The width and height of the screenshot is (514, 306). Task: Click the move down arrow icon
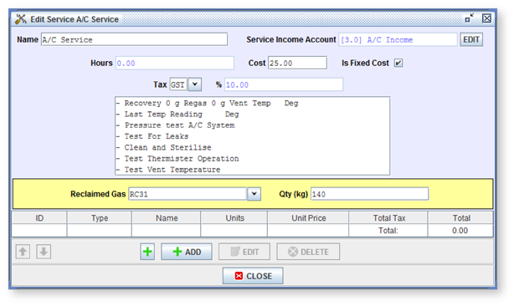tap(44, 252)
